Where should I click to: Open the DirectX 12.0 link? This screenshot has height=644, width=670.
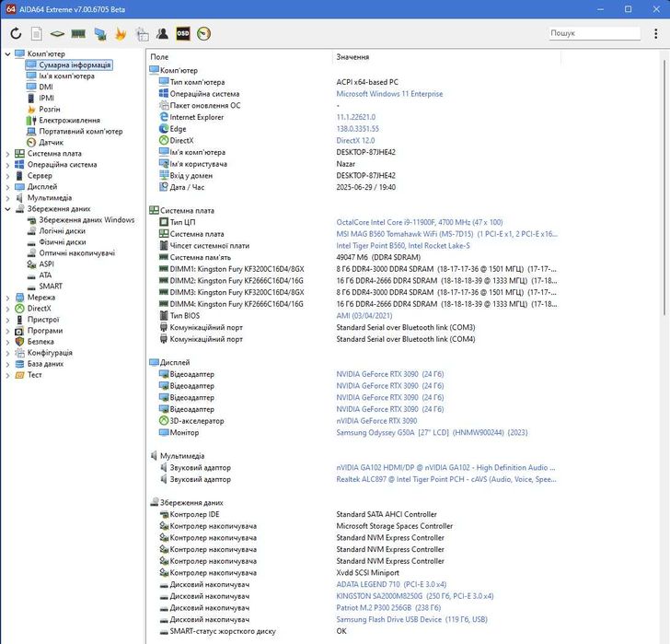pyautogui.click(x=355, y=140)
